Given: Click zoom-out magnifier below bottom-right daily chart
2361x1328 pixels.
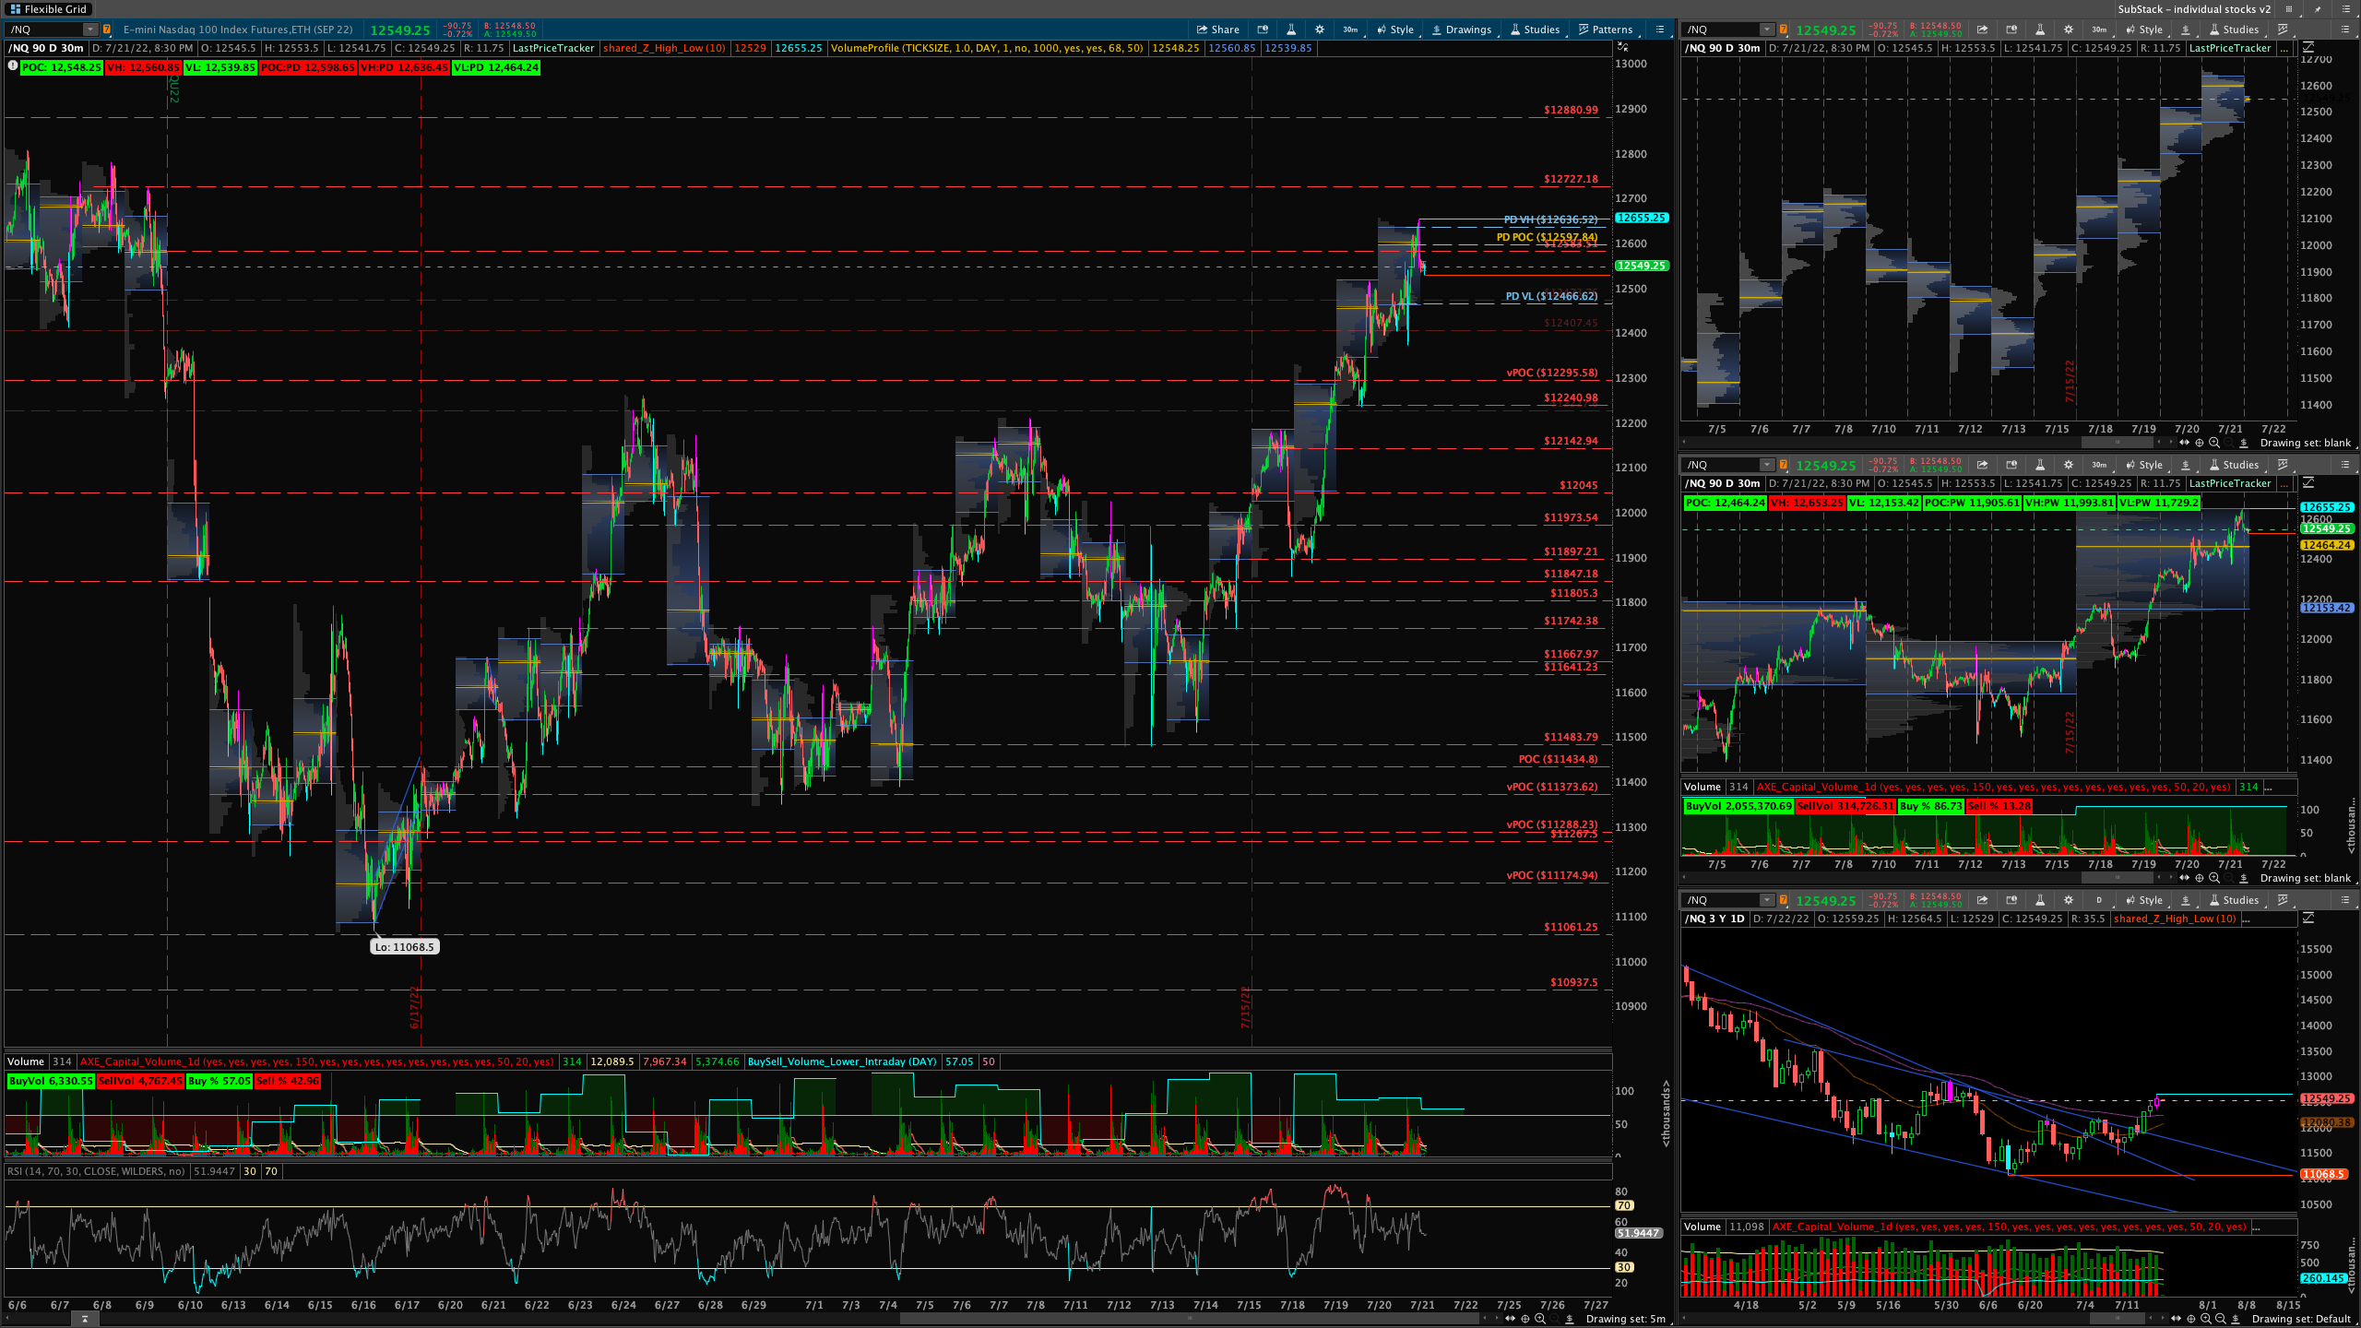Looking at the screenshot, I should [x=2220, y=1319].
